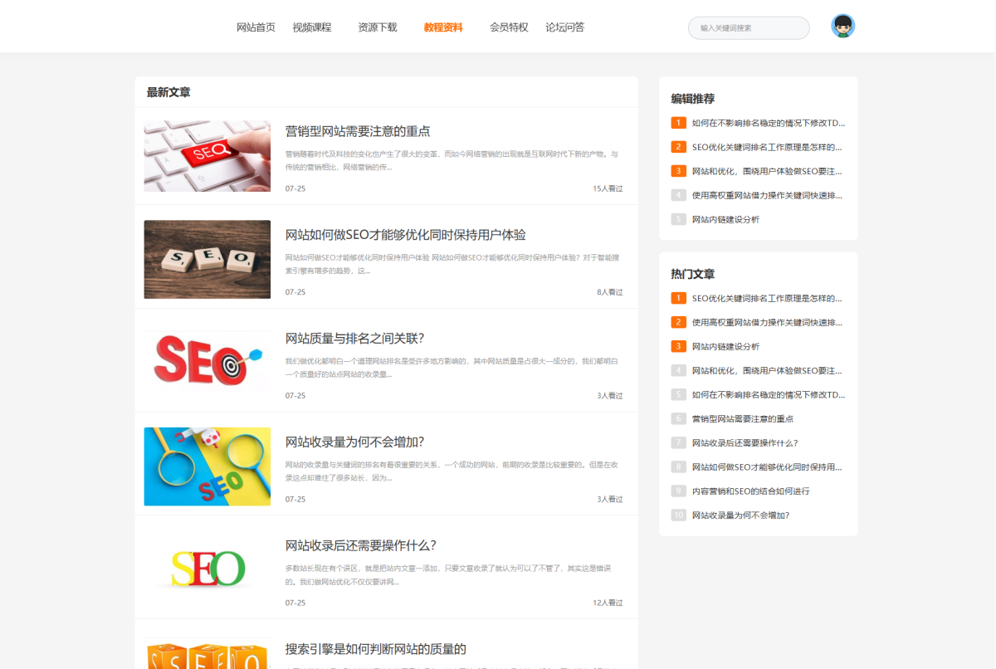Open colorful SEO letters thumbnail of 网站收录后 article
The image size is (996, 669).
point(207,569)
